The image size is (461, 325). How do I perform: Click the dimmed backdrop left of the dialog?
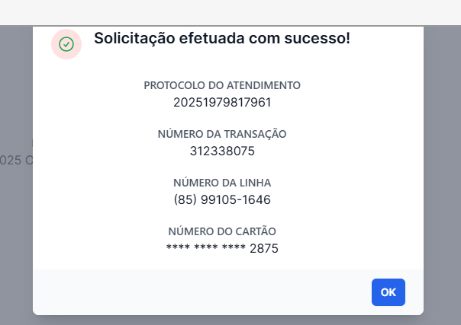click(x=15, y=228)
